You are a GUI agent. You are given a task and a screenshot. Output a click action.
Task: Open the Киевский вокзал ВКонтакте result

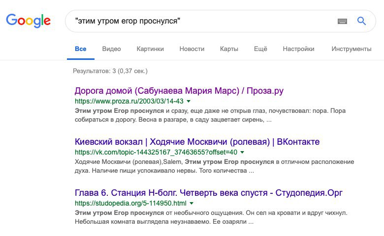(x=197, y=142)
